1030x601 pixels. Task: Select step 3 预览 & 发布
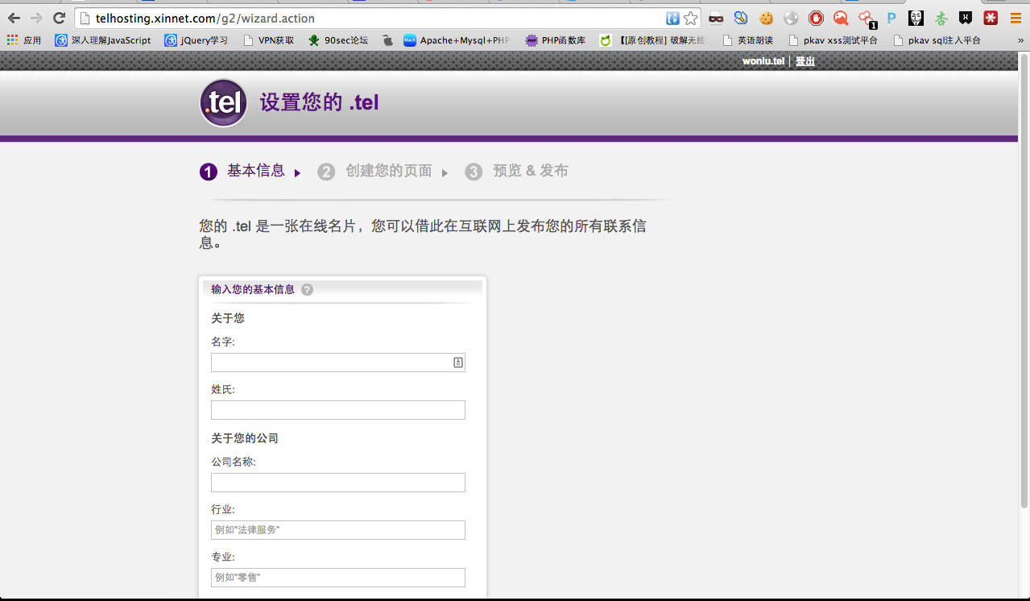point(529,171)
